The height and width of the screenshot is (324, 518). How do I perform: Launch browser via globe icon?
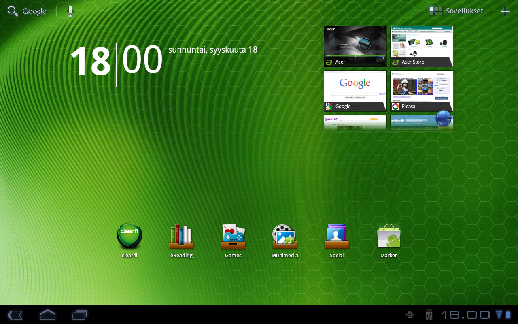[444, 119]
